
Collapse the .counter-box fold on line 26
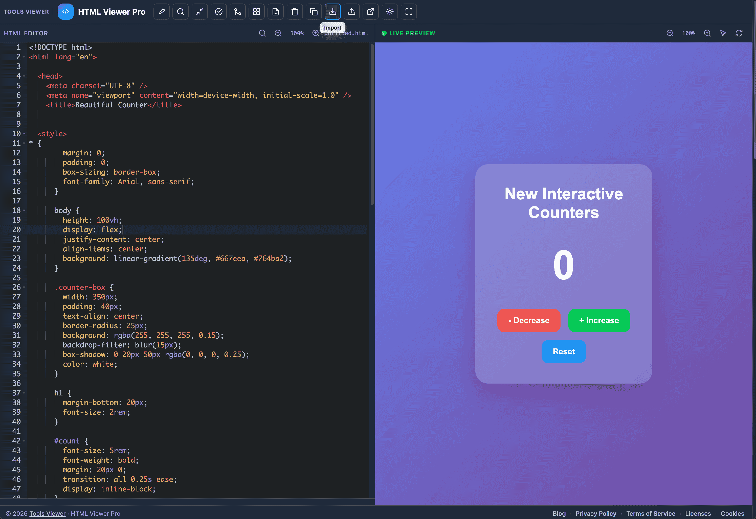tap(24, 288)
